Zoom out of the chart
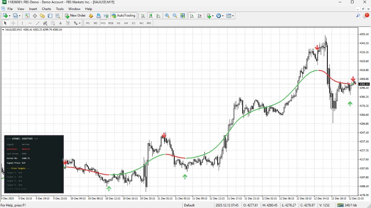Image resolution: width=371 pixels, height=208 pixels. tap(175, 16)
